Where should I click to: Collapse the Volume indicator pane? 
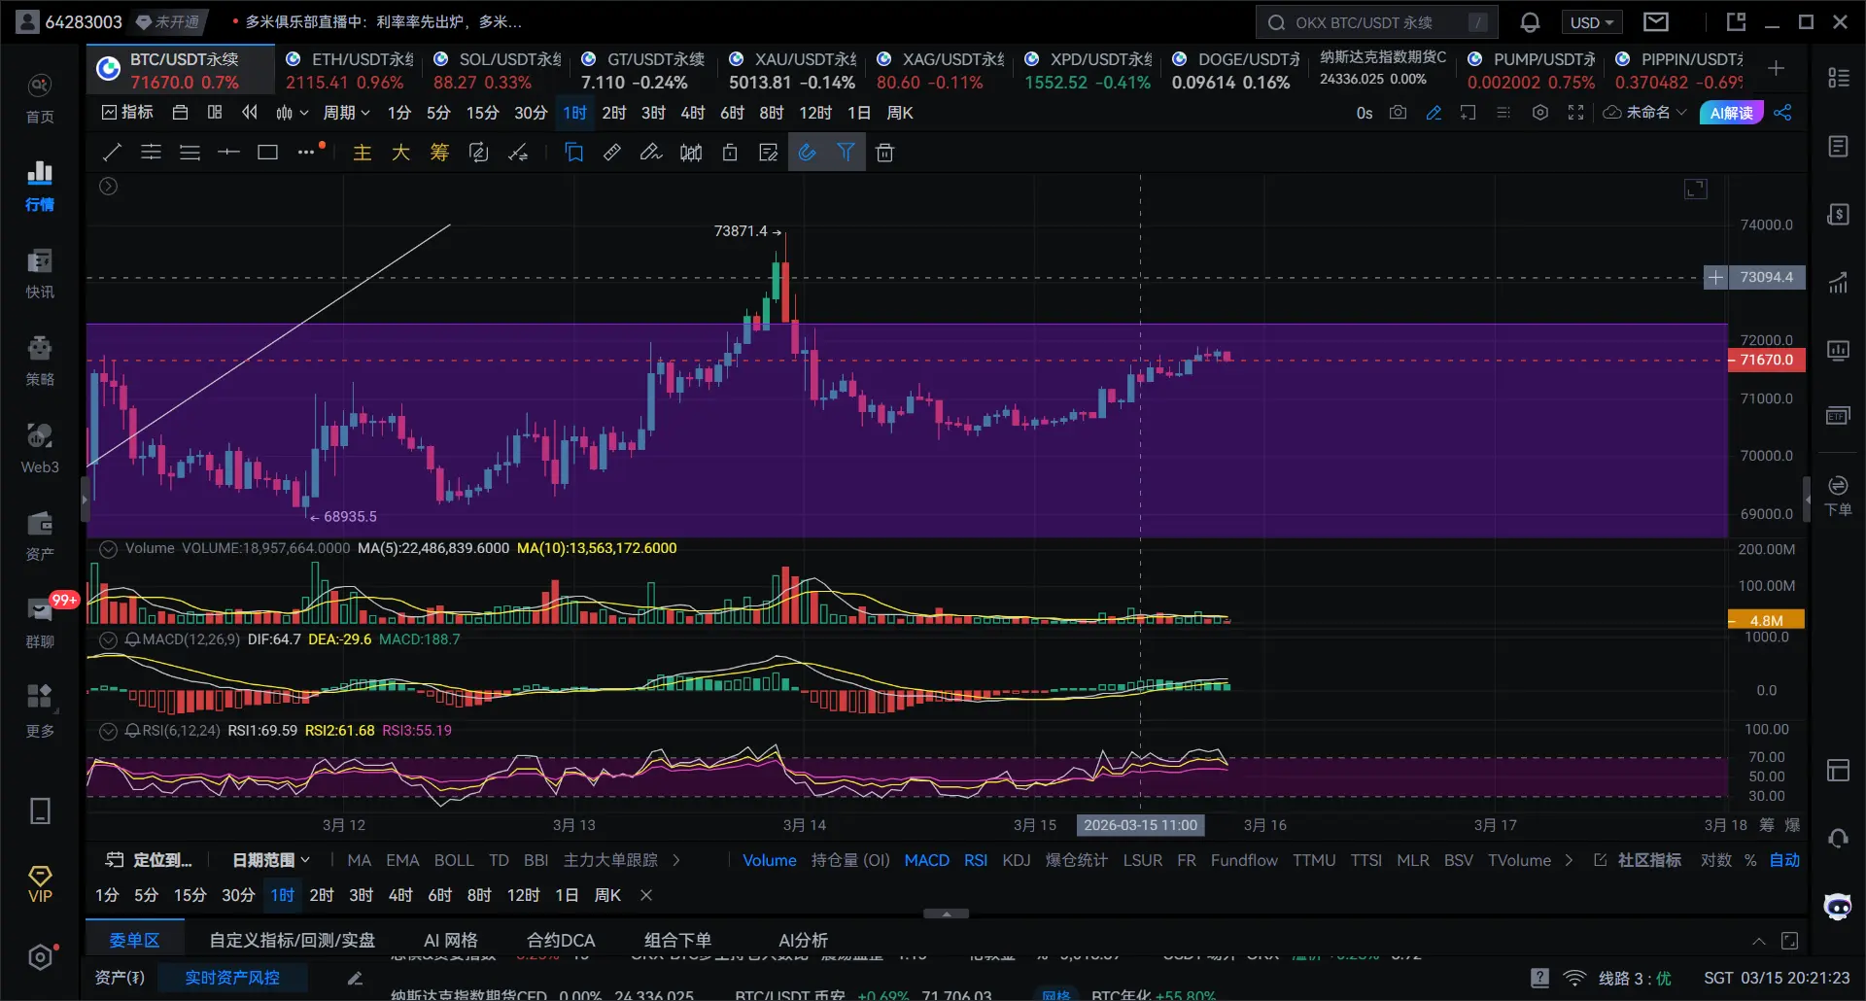point(109,549)
